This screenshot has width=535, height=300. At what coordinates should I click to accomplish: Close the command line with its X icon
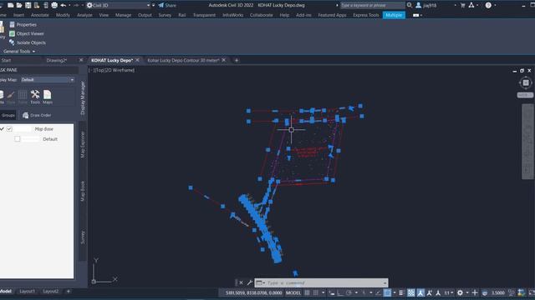point(241,282)
